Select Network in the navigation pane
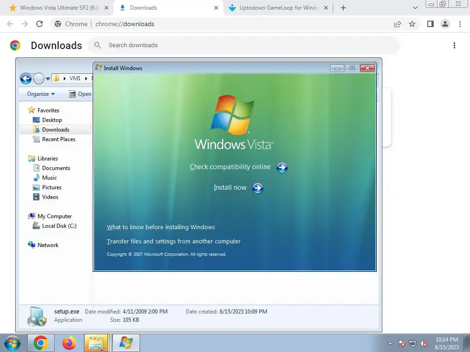 [43, 245]
